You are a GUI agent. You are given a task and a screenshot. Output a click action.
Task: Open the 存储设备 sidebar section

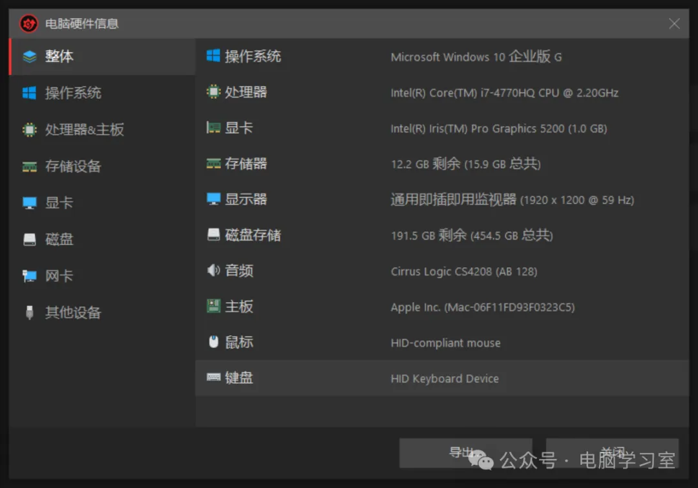(x=102, y=167)
